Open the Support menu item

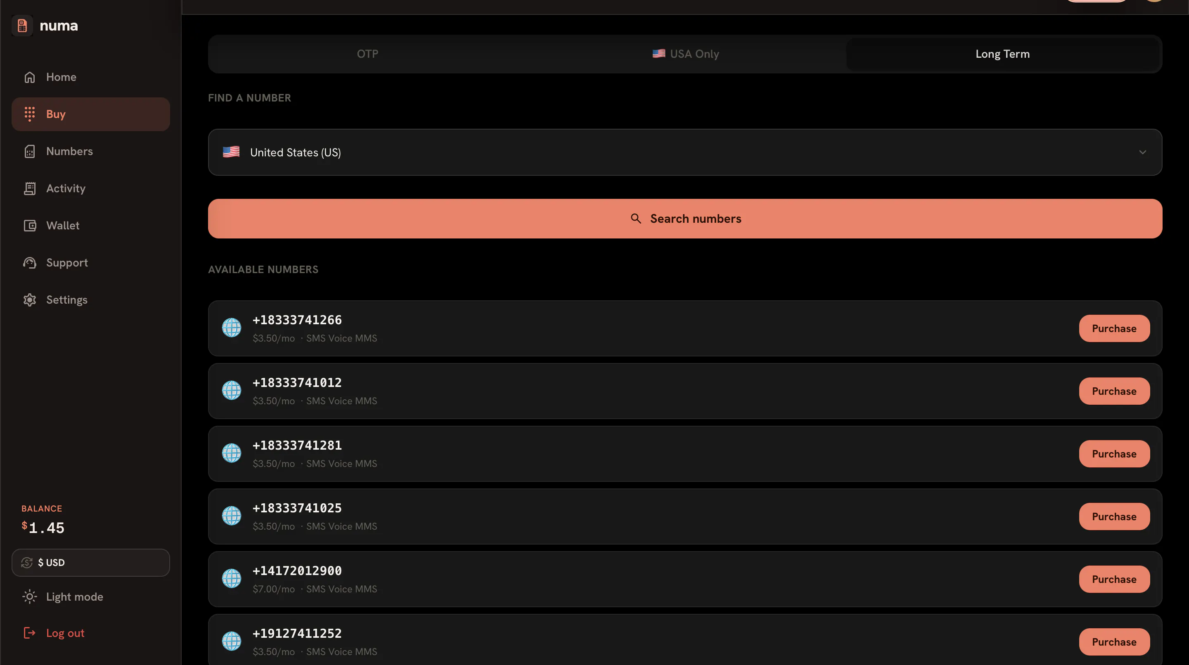click(x=90, y=262)
